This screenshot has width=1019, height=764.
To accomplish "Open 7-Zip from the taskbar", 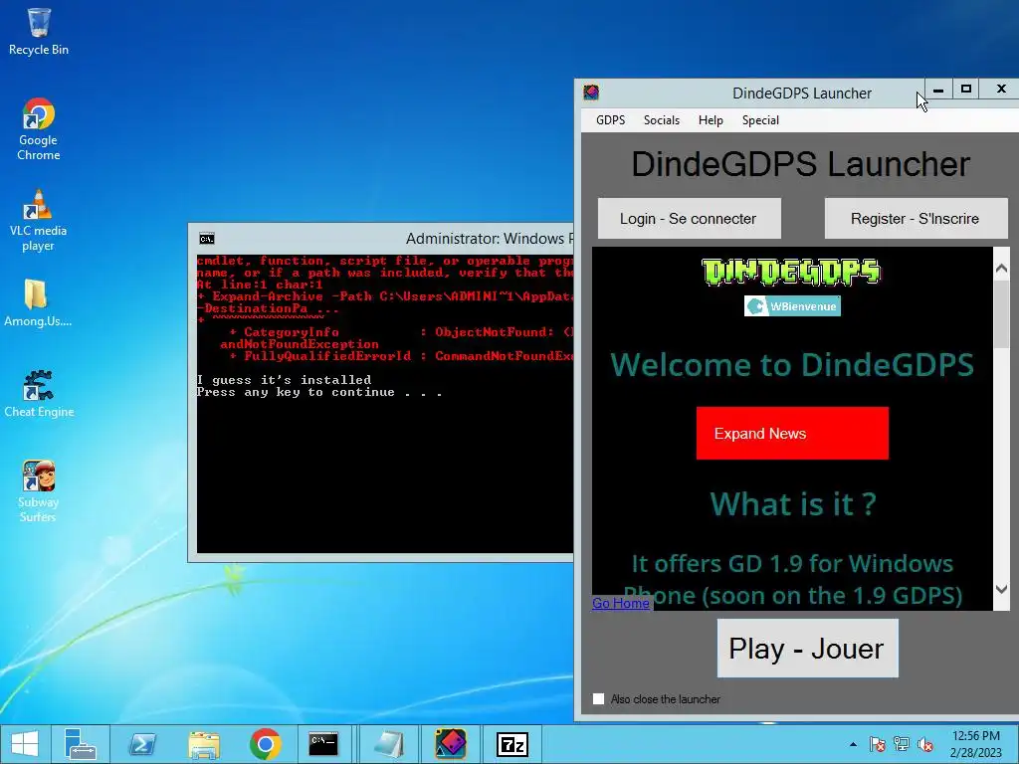I will (512, 744).
